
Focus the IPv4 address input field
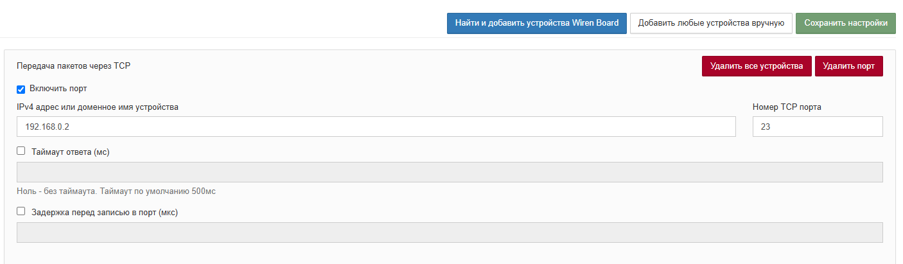coord(376,127)
